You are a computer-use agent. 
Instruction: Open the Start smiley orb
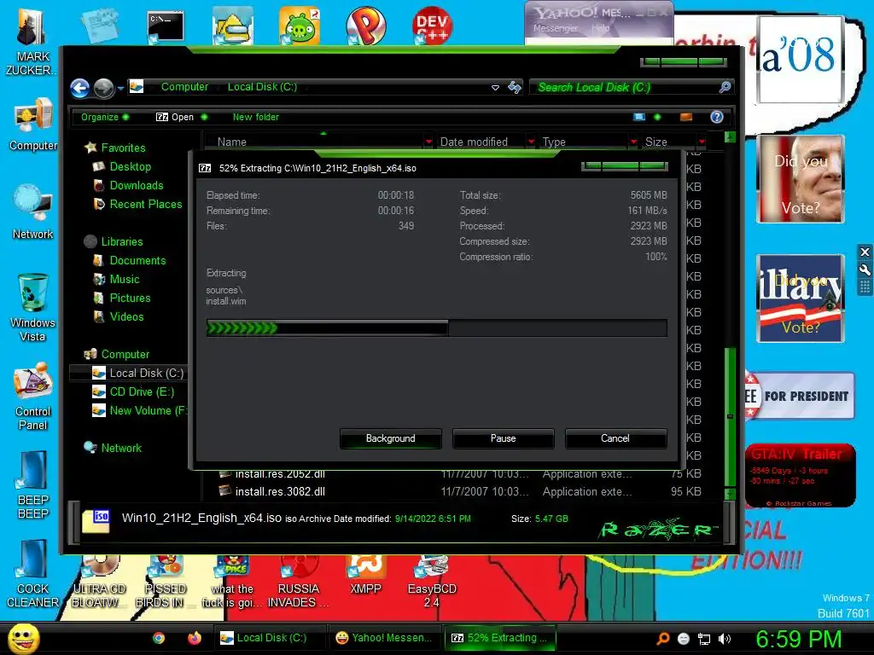coord(23,638)
